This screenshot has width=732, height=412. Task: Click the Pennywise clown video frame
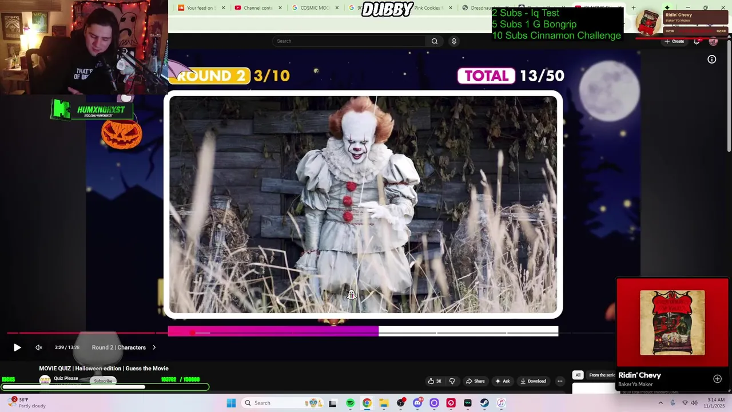pos(363,205)
